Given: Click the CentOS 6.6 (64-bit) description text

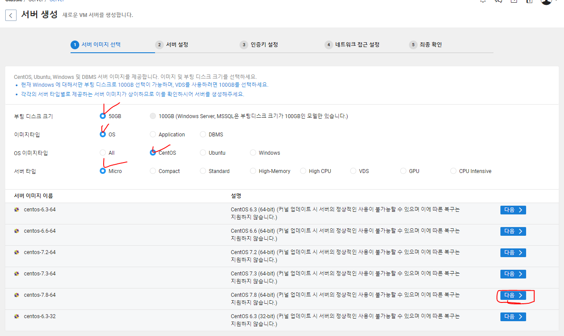Looking at the screenshot, I should [345, 234].
